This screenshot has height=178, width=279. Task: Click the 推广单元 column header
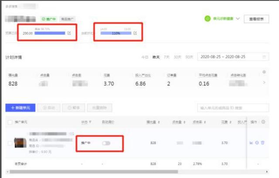click(x=21, y=122)
